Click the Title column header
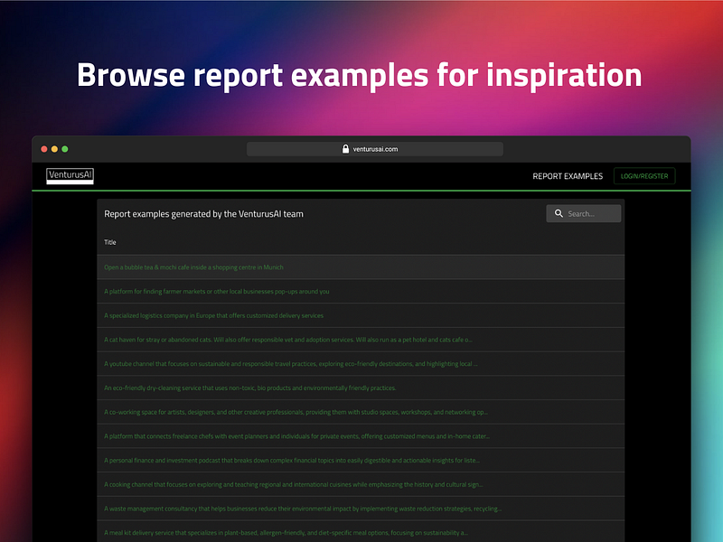Viewport: 723px width, 542px height. click(x=109, y=242)
